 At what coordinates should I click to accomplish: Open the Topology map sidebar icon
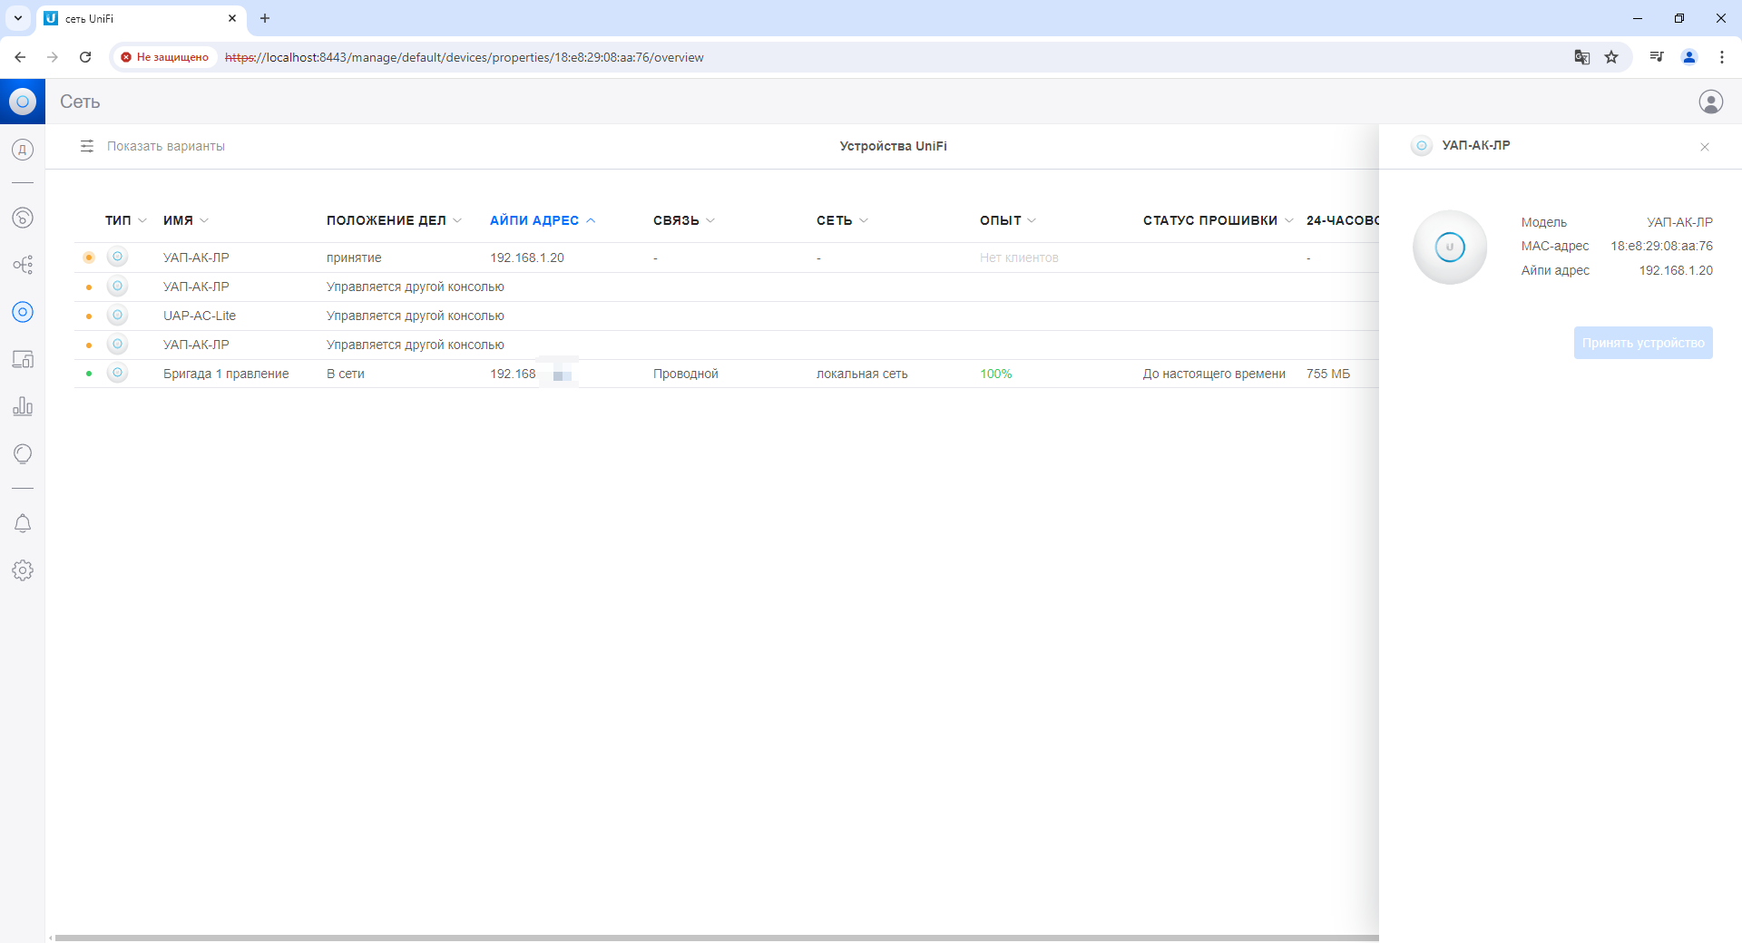(23, 265)
